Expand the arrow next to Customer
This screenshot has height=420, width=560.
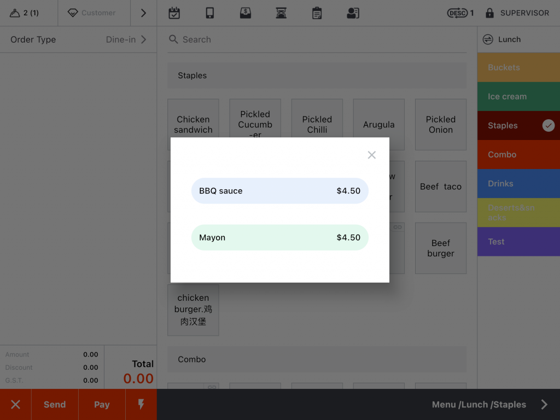tap(143, 13)
